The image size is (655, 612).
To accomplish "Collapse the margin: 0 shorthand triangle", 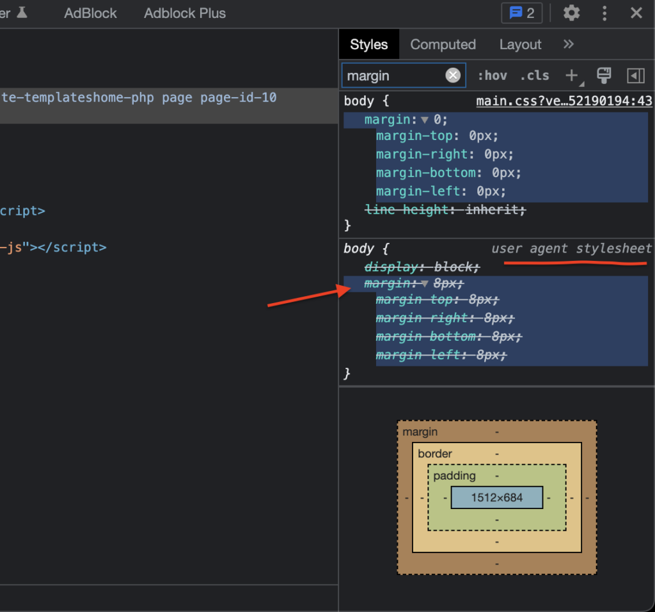I will (425, 120).
